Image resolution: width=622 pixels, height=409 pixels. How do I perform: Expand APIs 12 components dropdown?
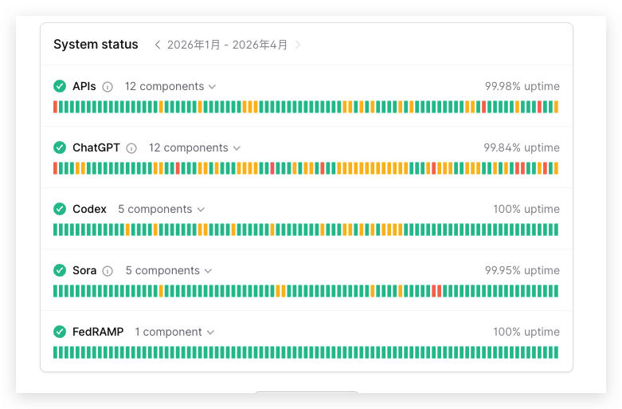pyautogui.click(x=170, y=87)
